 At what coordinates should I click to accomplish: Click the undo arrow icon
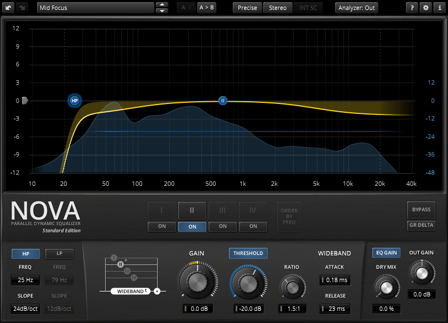8,8
